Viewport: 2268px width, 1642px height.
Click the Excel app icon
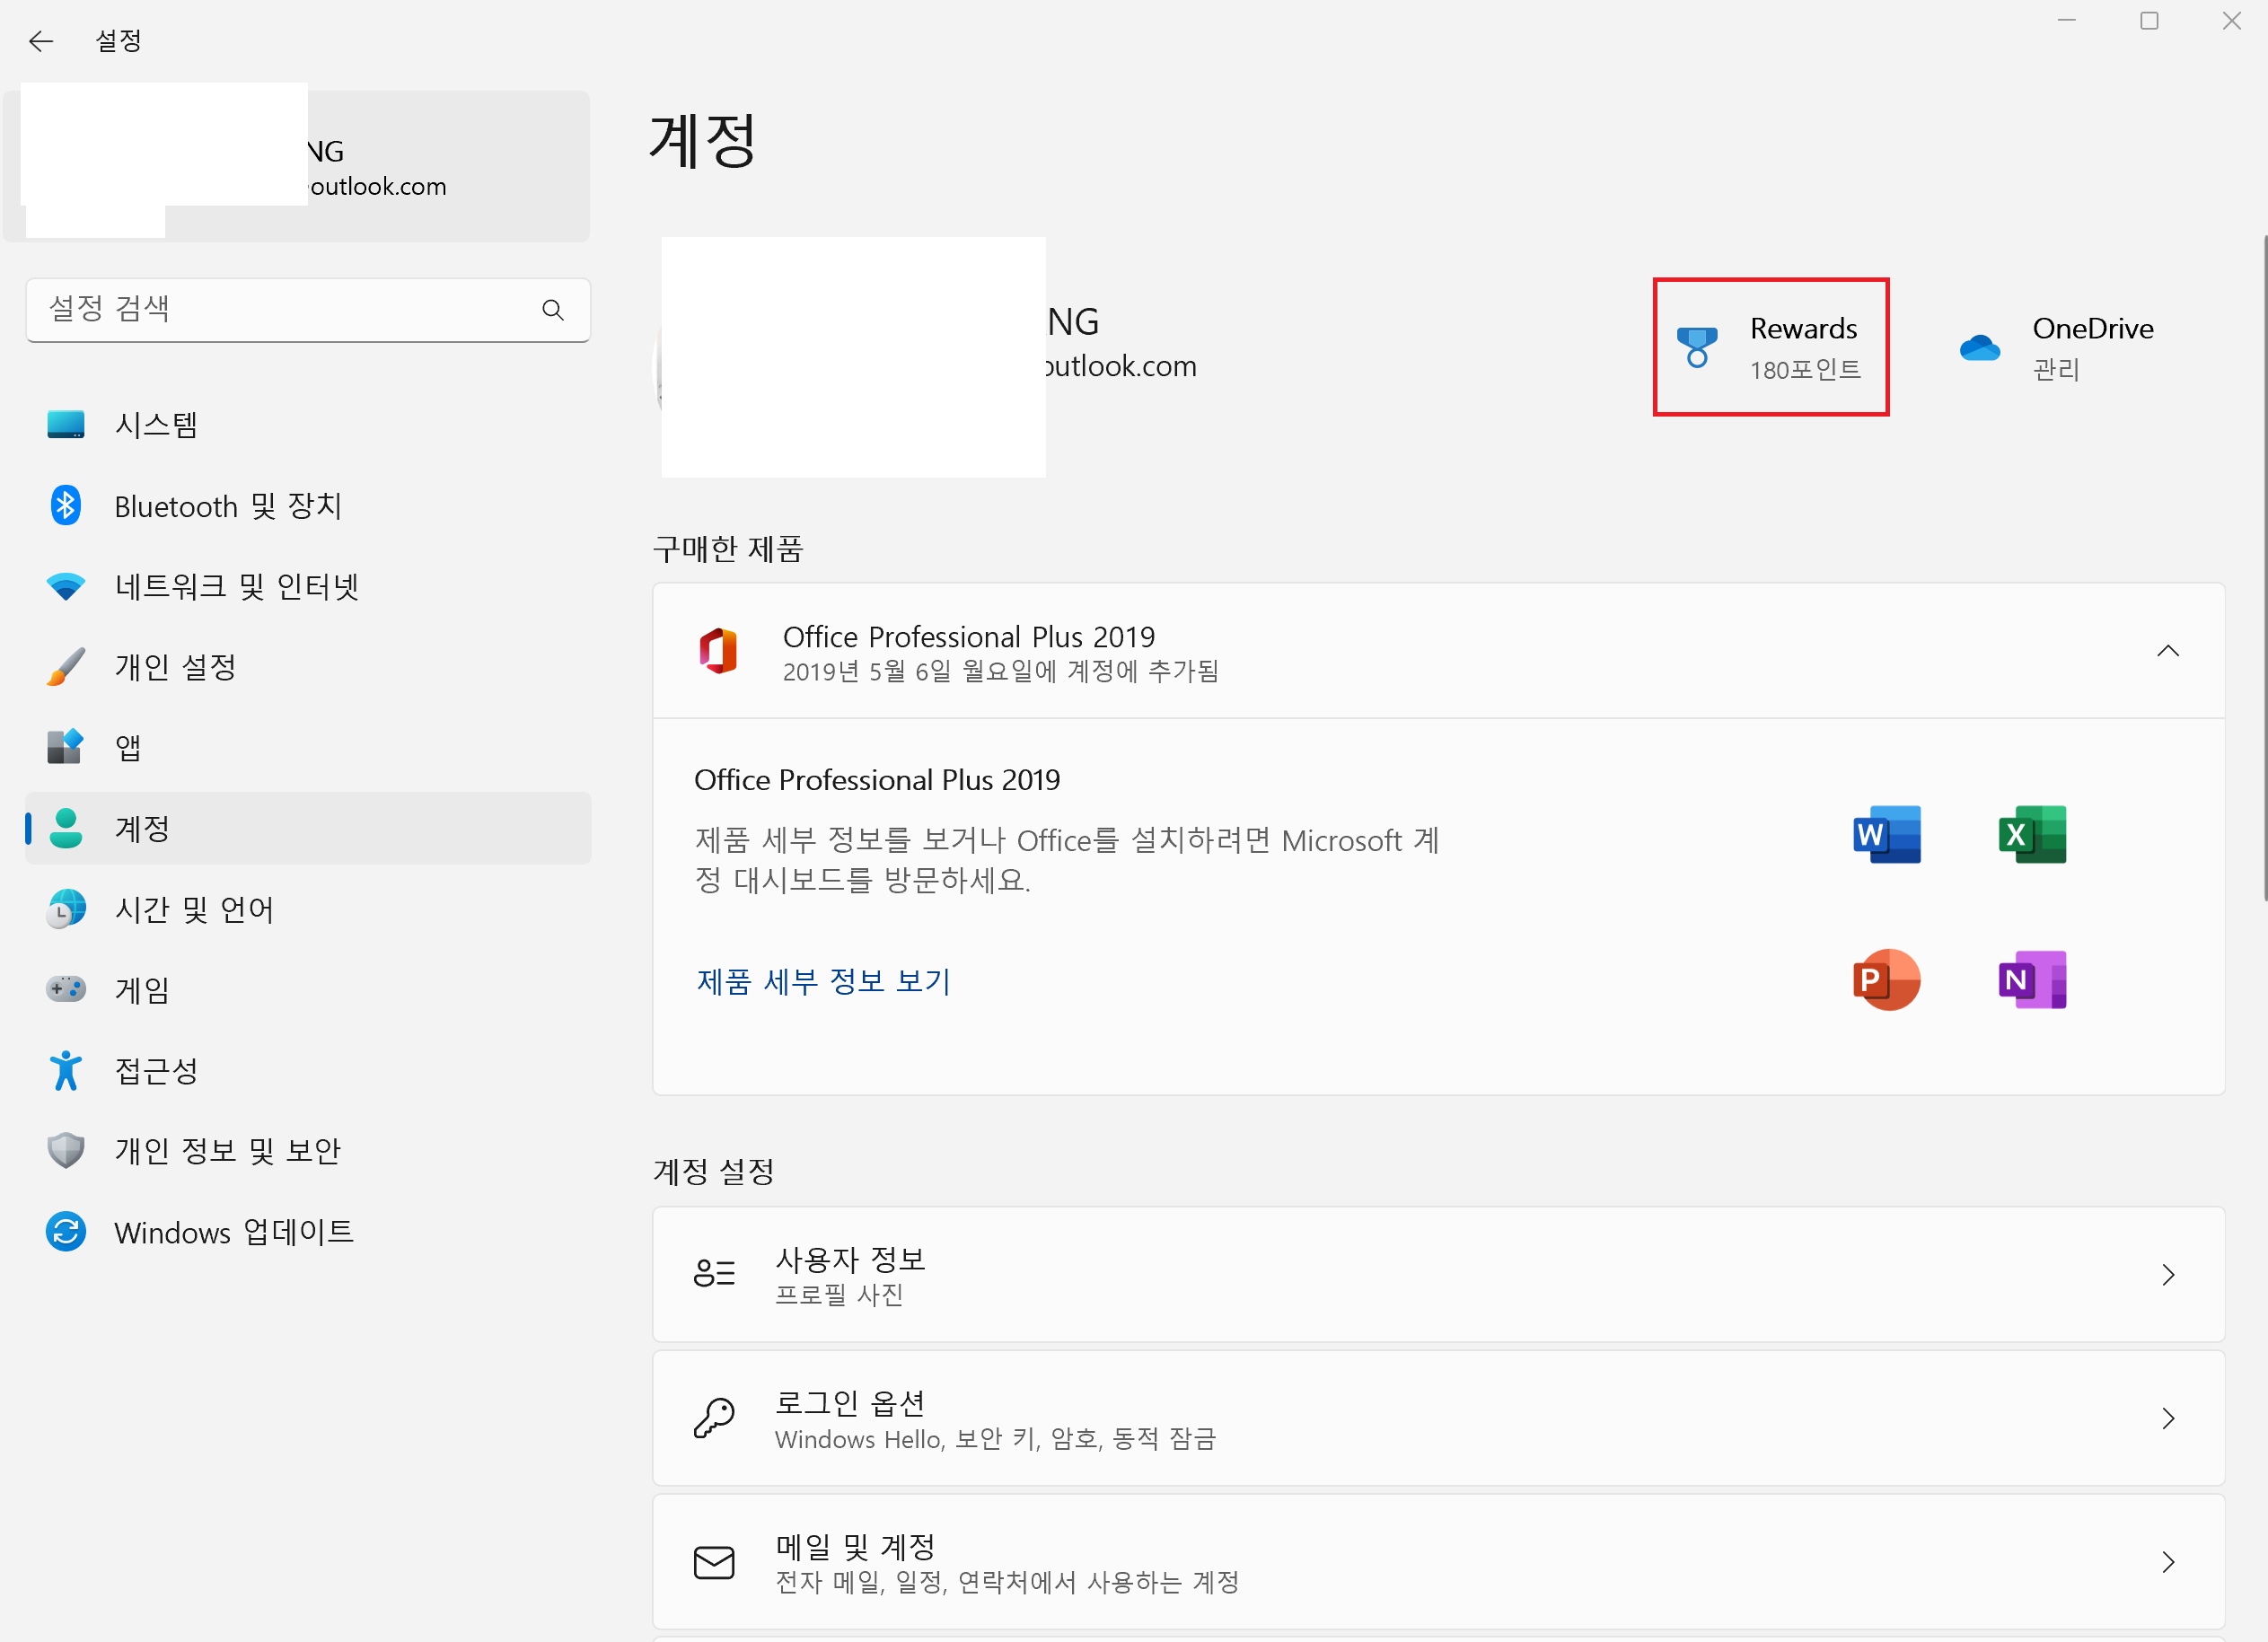2032,834
